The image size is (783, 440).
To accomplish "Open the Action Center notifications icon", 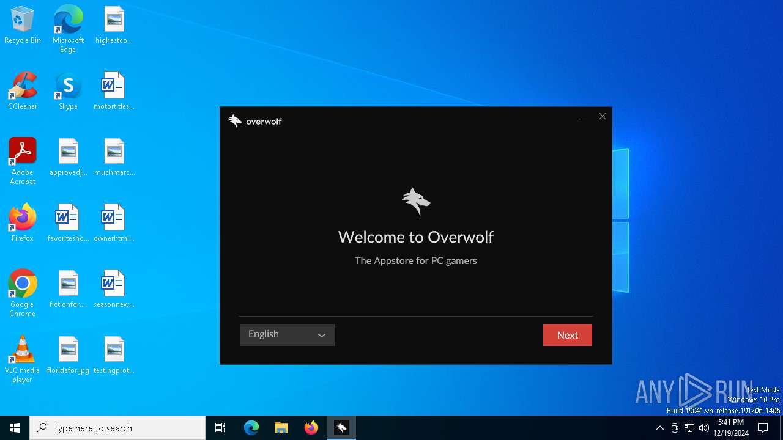I will [x=763, y=428].
